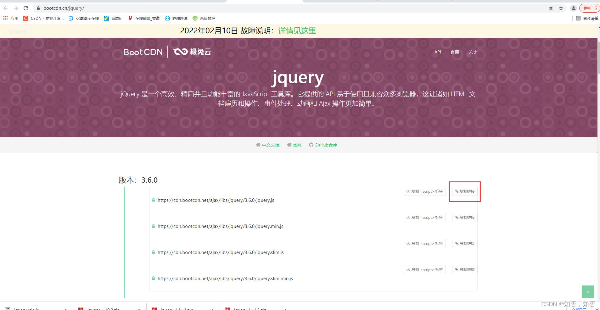This screenshot has height=310, width=600.
Task: Click the jquery.slim.js CDN URL text
Action: point(221,252)
